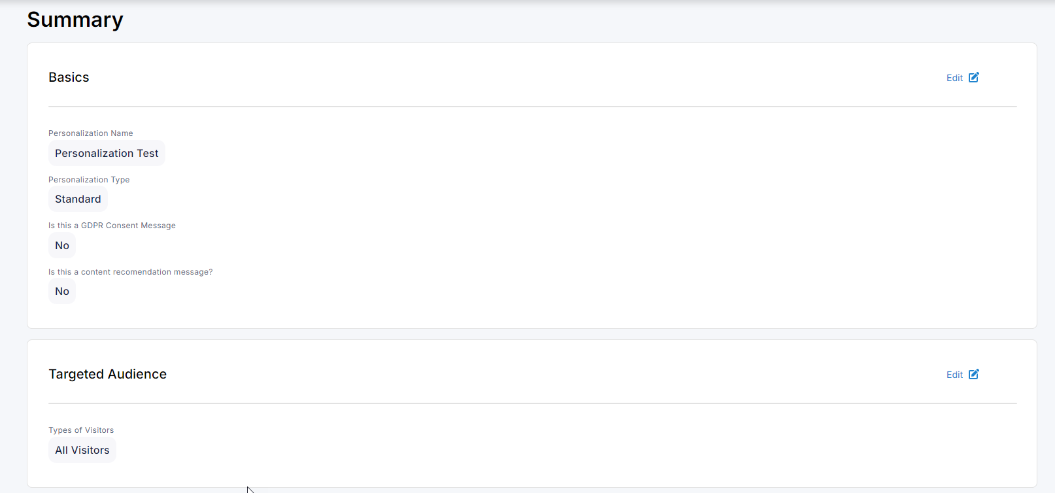Viewport: 1055px width, 493px height.
Task: Click the pencil icon in Targeted Audience section
Action: click(x=974, y=374)
